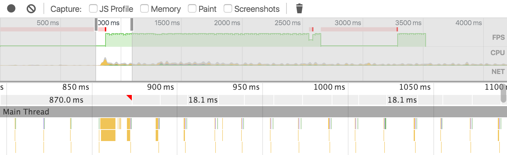This screenshot has height=155, width=507.
Task: Click the trash can garbage collection icon
Action: 299,9
